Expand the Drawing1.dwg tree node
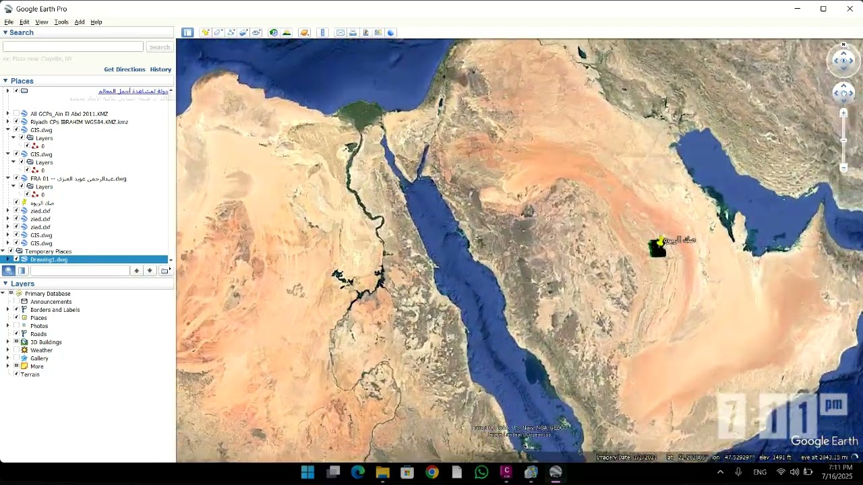 [8, 259]
